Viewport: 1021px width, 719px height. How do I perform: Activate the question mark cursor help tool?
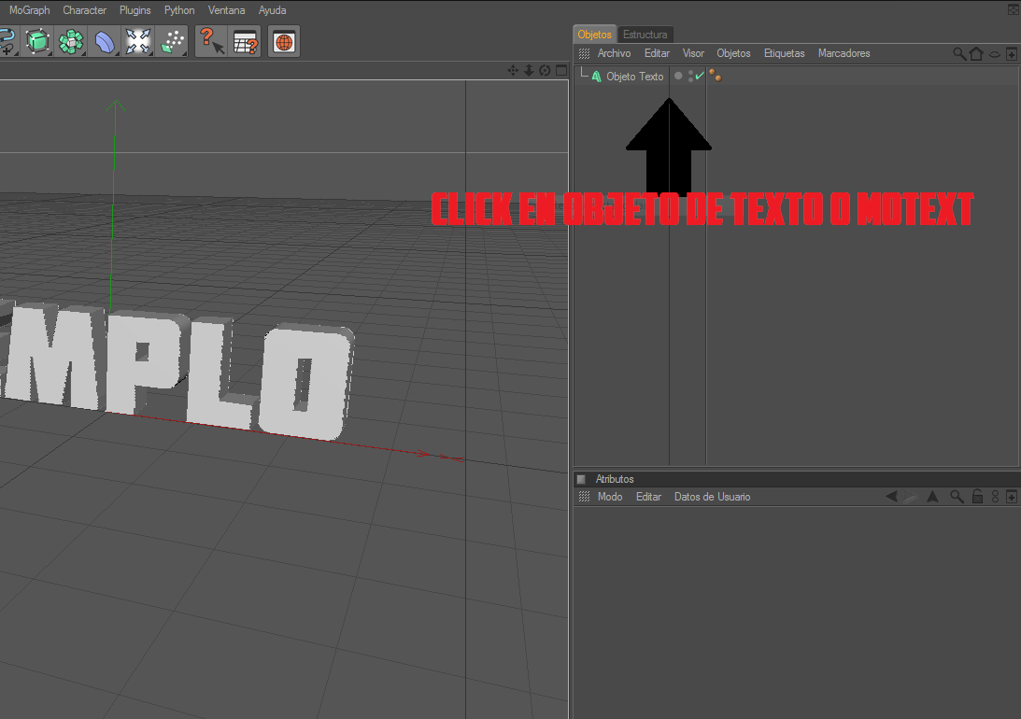pos(211,41)
